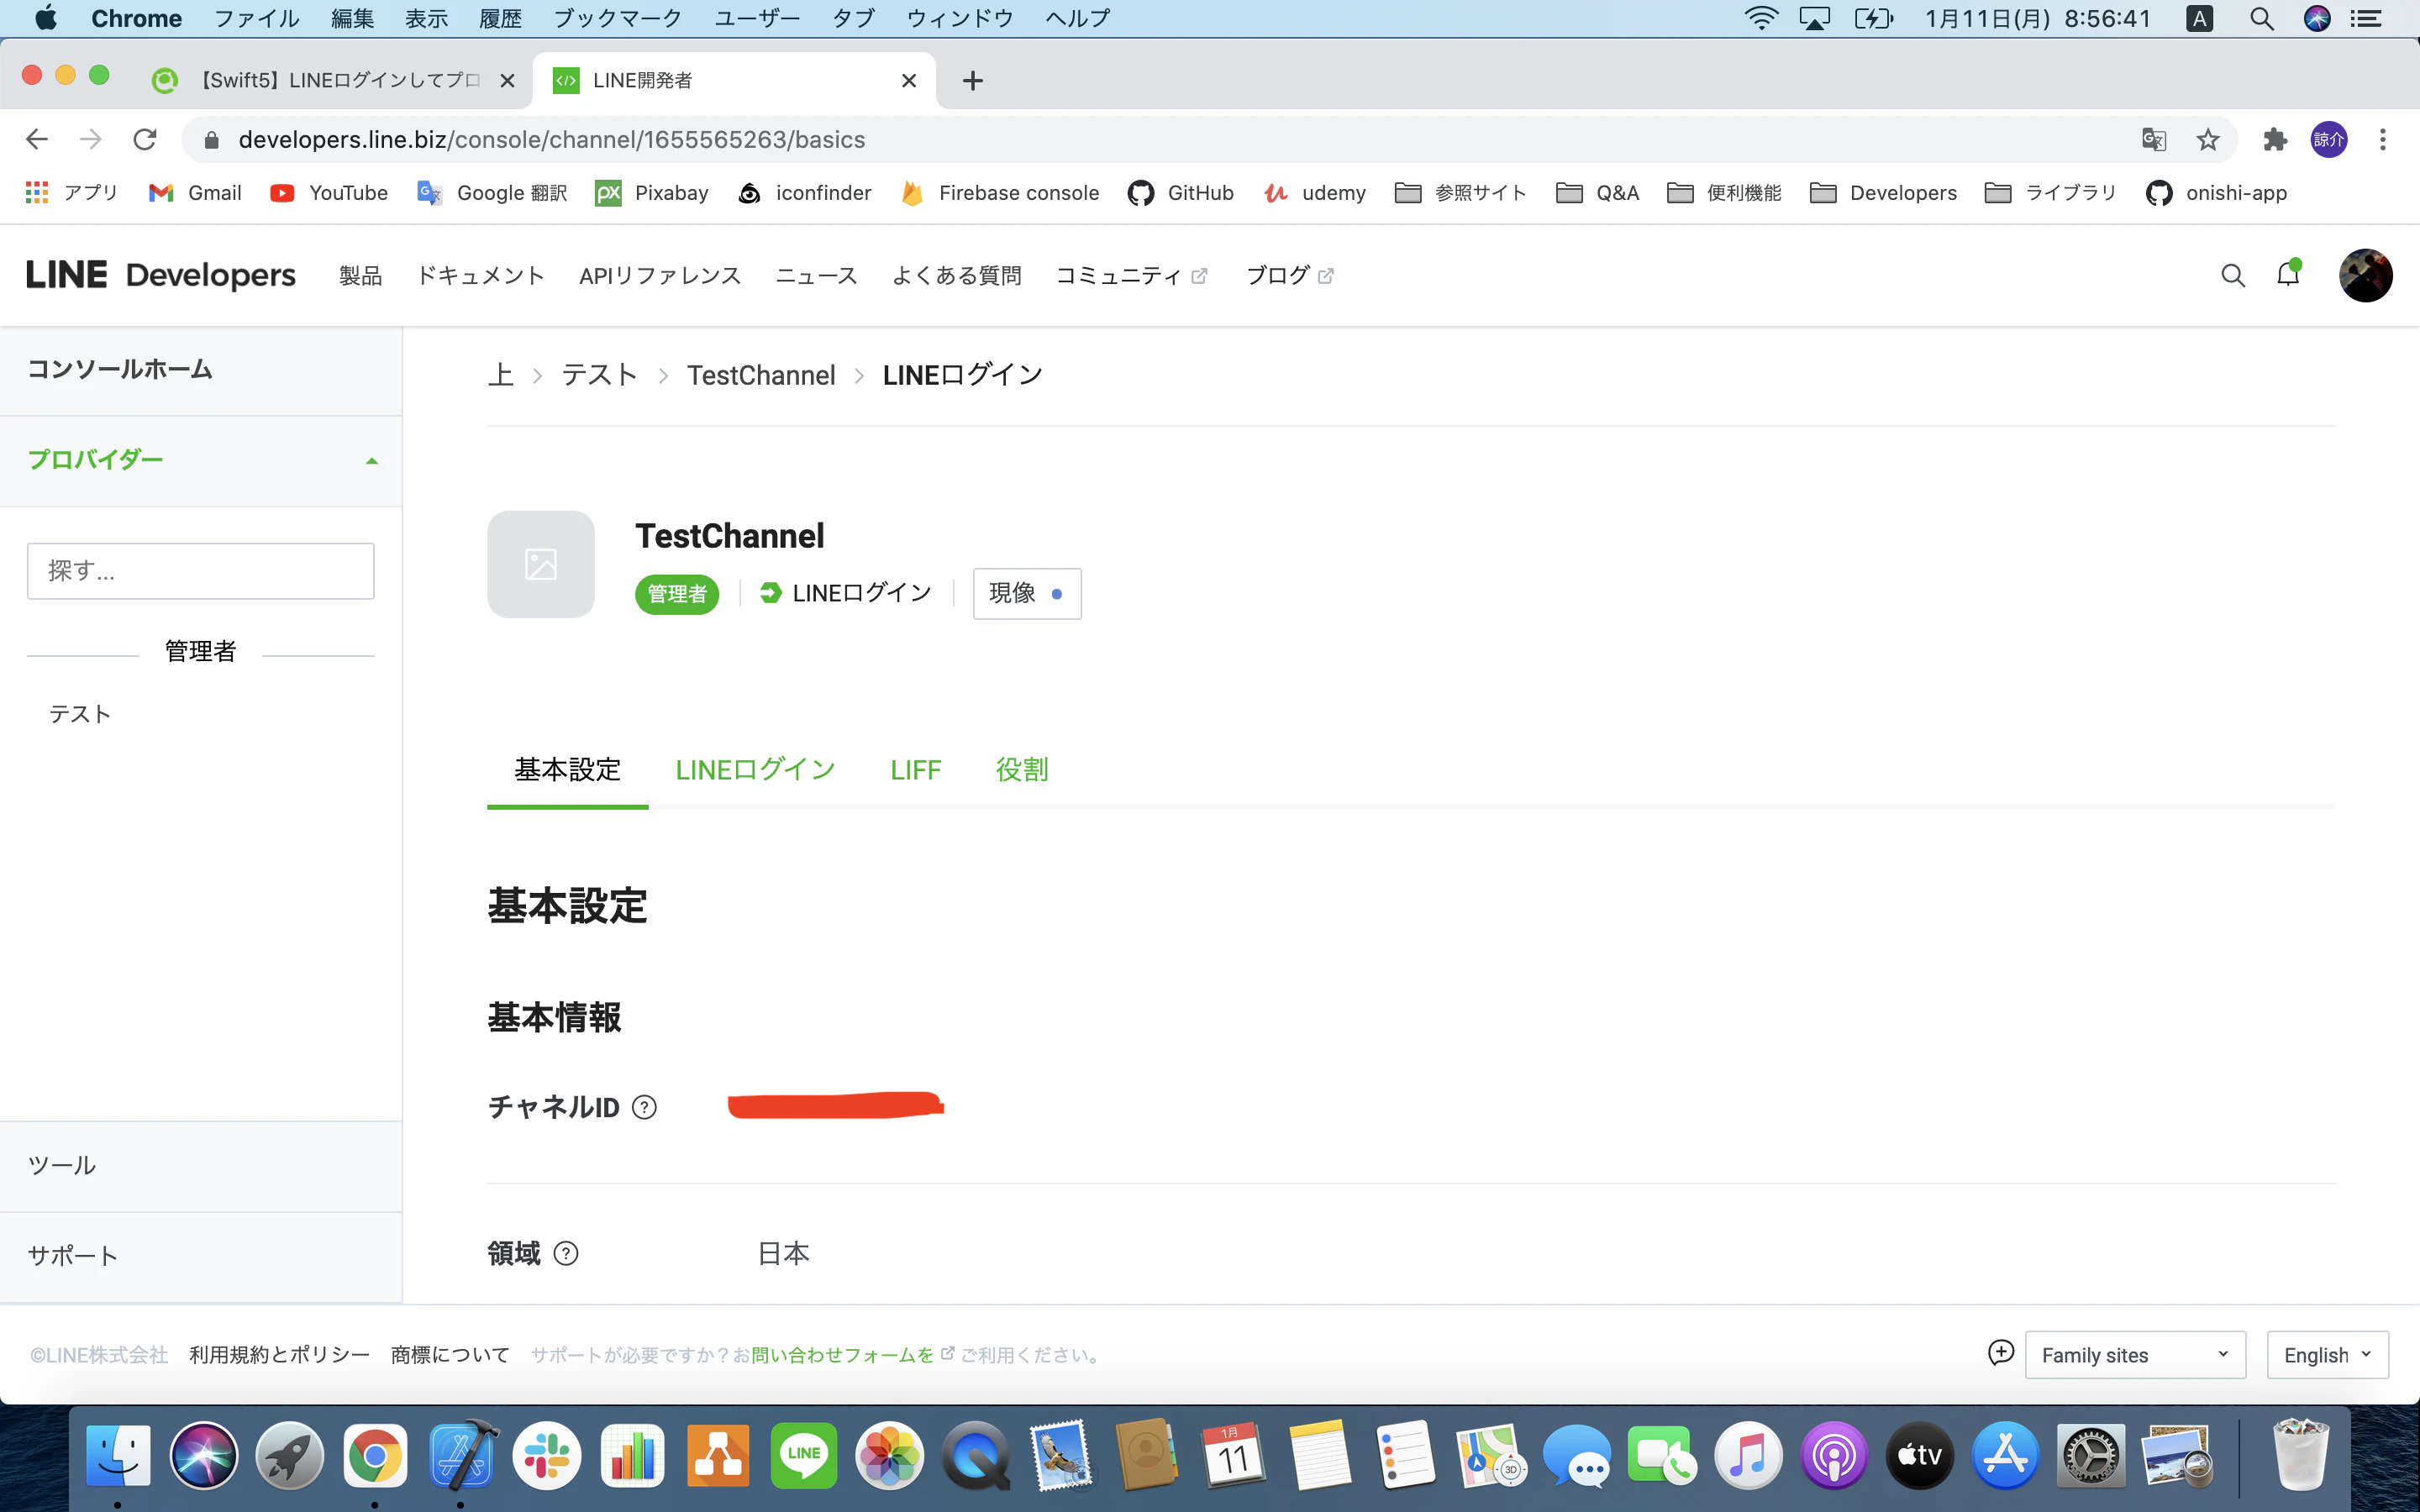Click the Google Translate icon in address bar

click(x=2153, y=139)
